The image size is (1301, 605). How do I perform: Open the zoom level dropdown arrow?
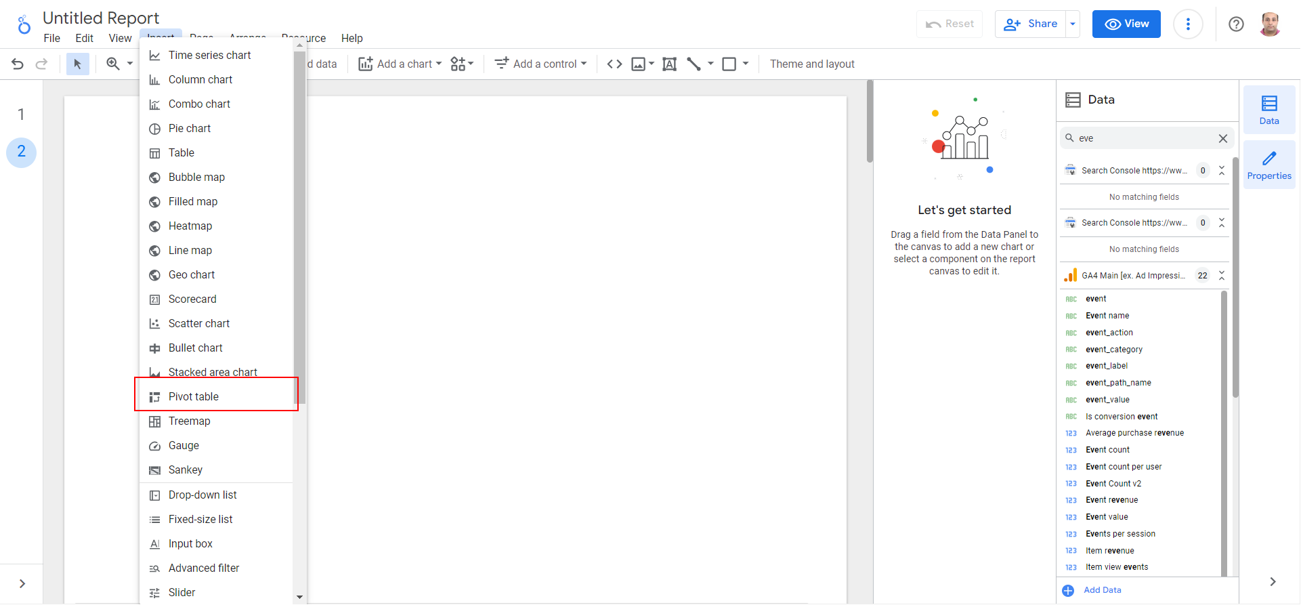coord(130,64)
